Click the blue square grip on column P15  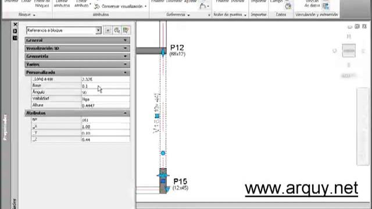click(x=163, y=181)
